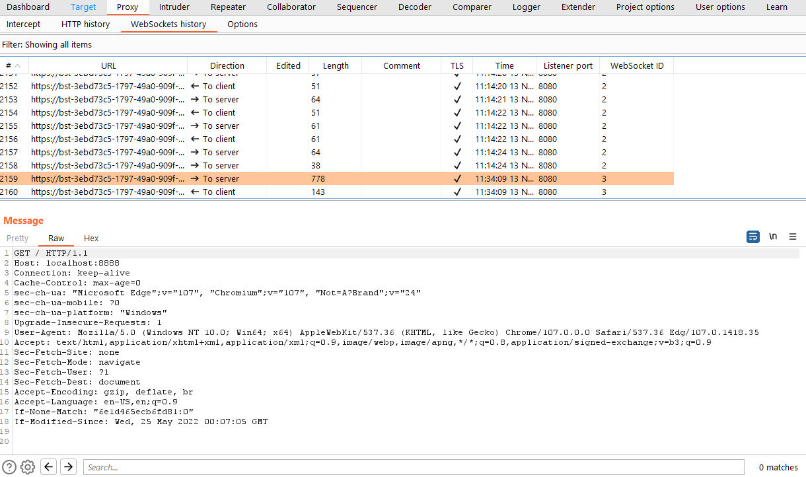Click the Length value 143
Image resolution: width=806 pixels, height=477 pixels.
pyautogui.click(x=318, y=192)
